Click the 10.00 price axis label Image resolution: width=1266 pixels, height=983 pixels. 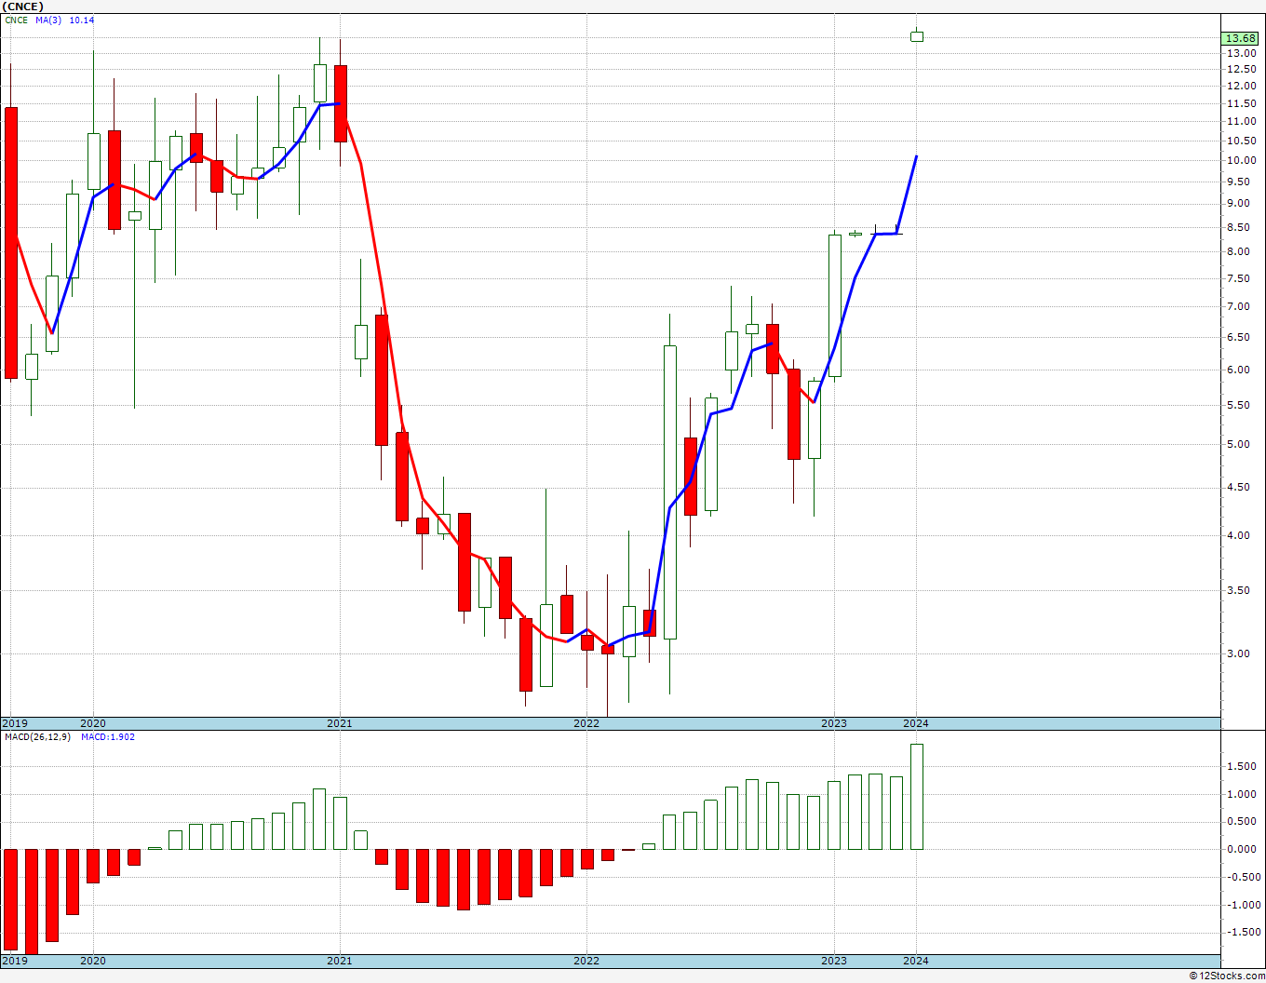(x=1241, y=160)
